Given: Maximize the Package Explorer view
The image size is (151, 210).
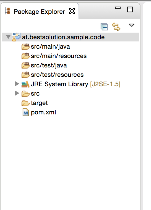Looking at the screenshot, I should (130, 9).
